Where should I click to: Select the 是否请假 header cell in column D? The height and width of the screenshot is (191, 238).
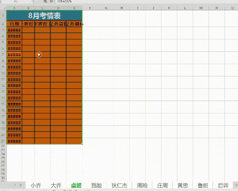58,24
